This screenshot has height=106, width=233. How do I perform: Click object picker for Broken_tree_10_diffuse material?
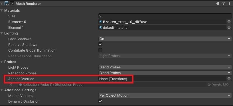pos(229,22)
